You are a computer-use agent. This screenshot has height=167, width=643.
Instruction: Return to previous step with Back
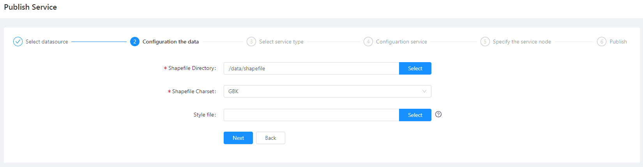click(x=270, y=138)
